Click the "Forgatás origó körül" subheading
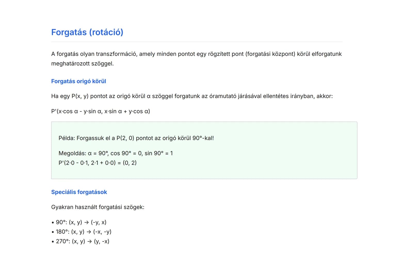Screen dimensions: 394x279 pyautogui.click(x=78, y=81)
